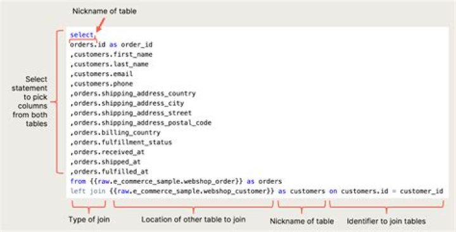The width and height of the screenshot is (456, 232).
Task: Click '{{raw.e_commerce_sample.webshop_customer}}' table reference
Action: point(192,191)
